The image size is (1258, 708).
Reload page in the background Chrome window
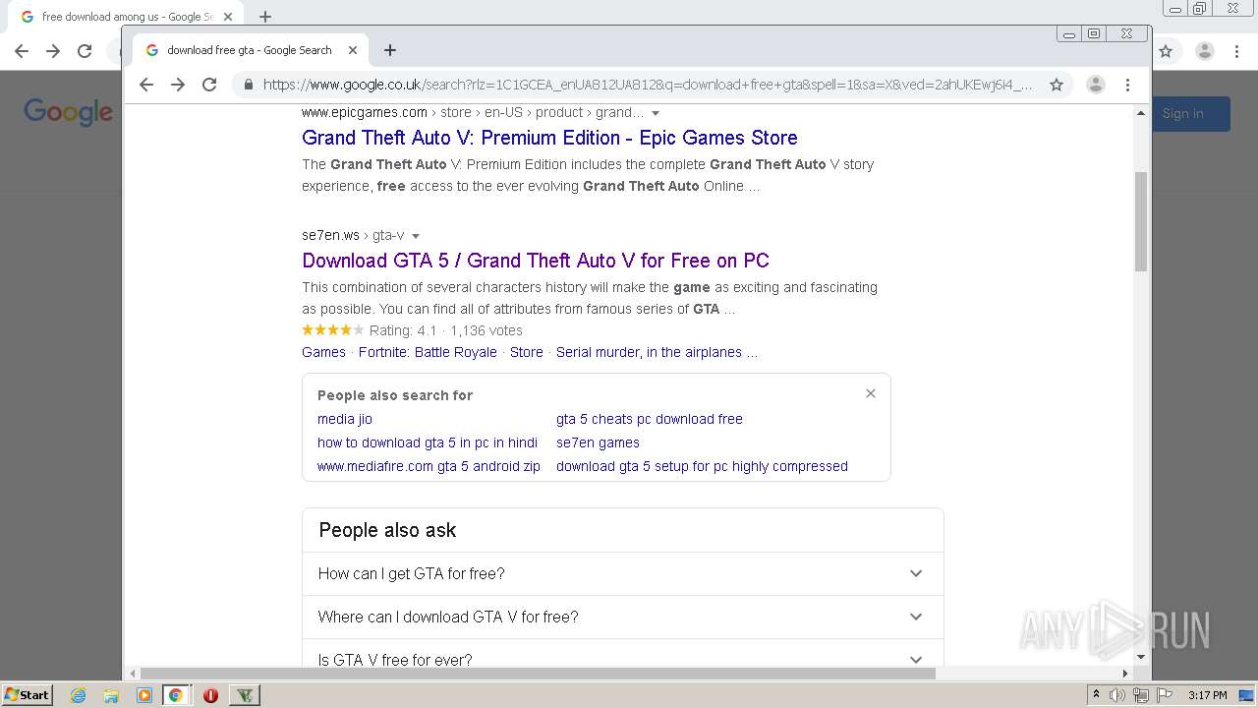pos(85,51)
